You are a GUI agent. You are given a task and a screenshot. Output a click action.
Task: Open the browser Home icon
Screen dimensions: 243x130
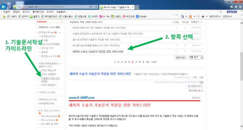point(232,7)
